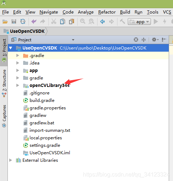The width and height of the screenshot is (173, 181).
Task: Select the build.gradle file
Action: tap(42, 100)
